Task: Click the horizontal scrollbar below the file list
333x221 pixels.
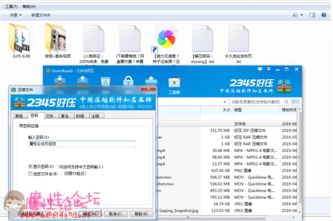Action: [212, 217]
